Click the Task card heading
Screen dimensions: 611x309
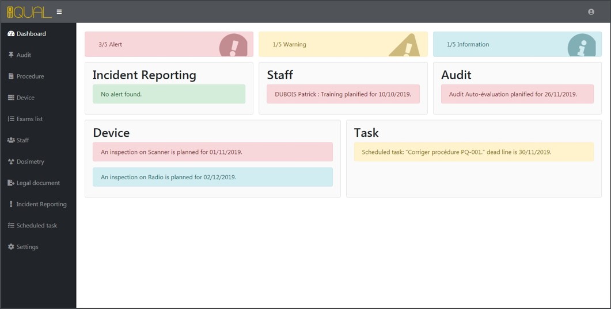click(366, 133)
